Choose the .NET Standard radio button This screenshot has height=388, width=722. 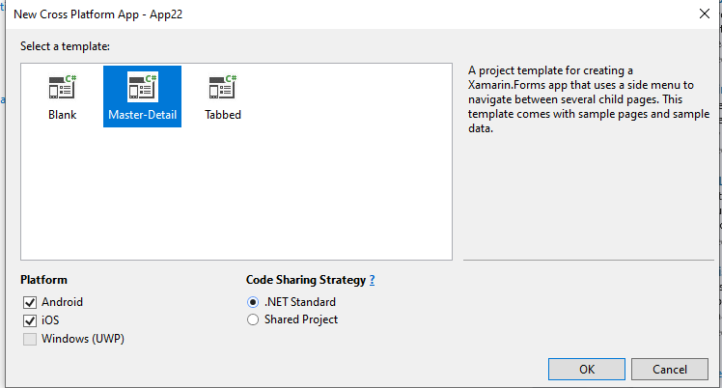[x=253, y=302]
